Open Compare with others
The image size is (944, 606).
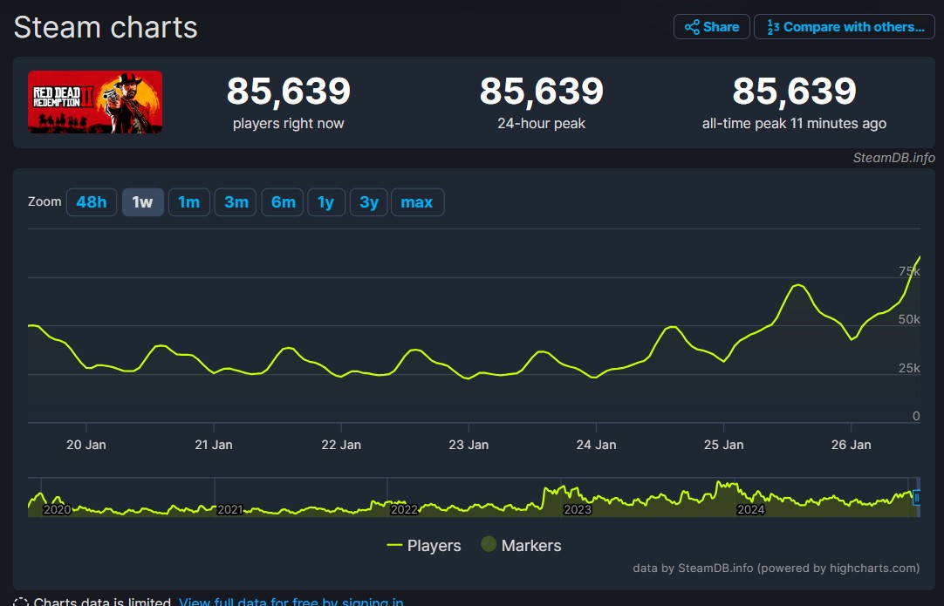pos(844,27)
